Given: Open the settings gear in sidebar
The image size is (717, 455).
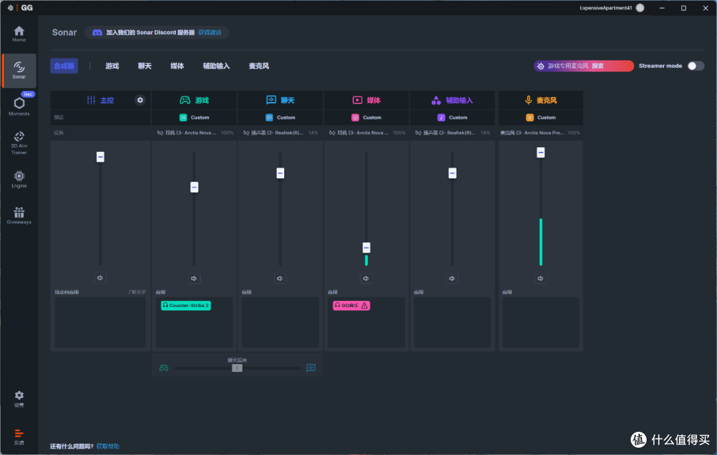Looking at the screenshot, I should [19, 399].
